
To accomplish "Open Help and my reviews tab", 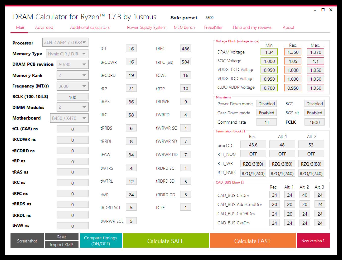I will (252, 27).
